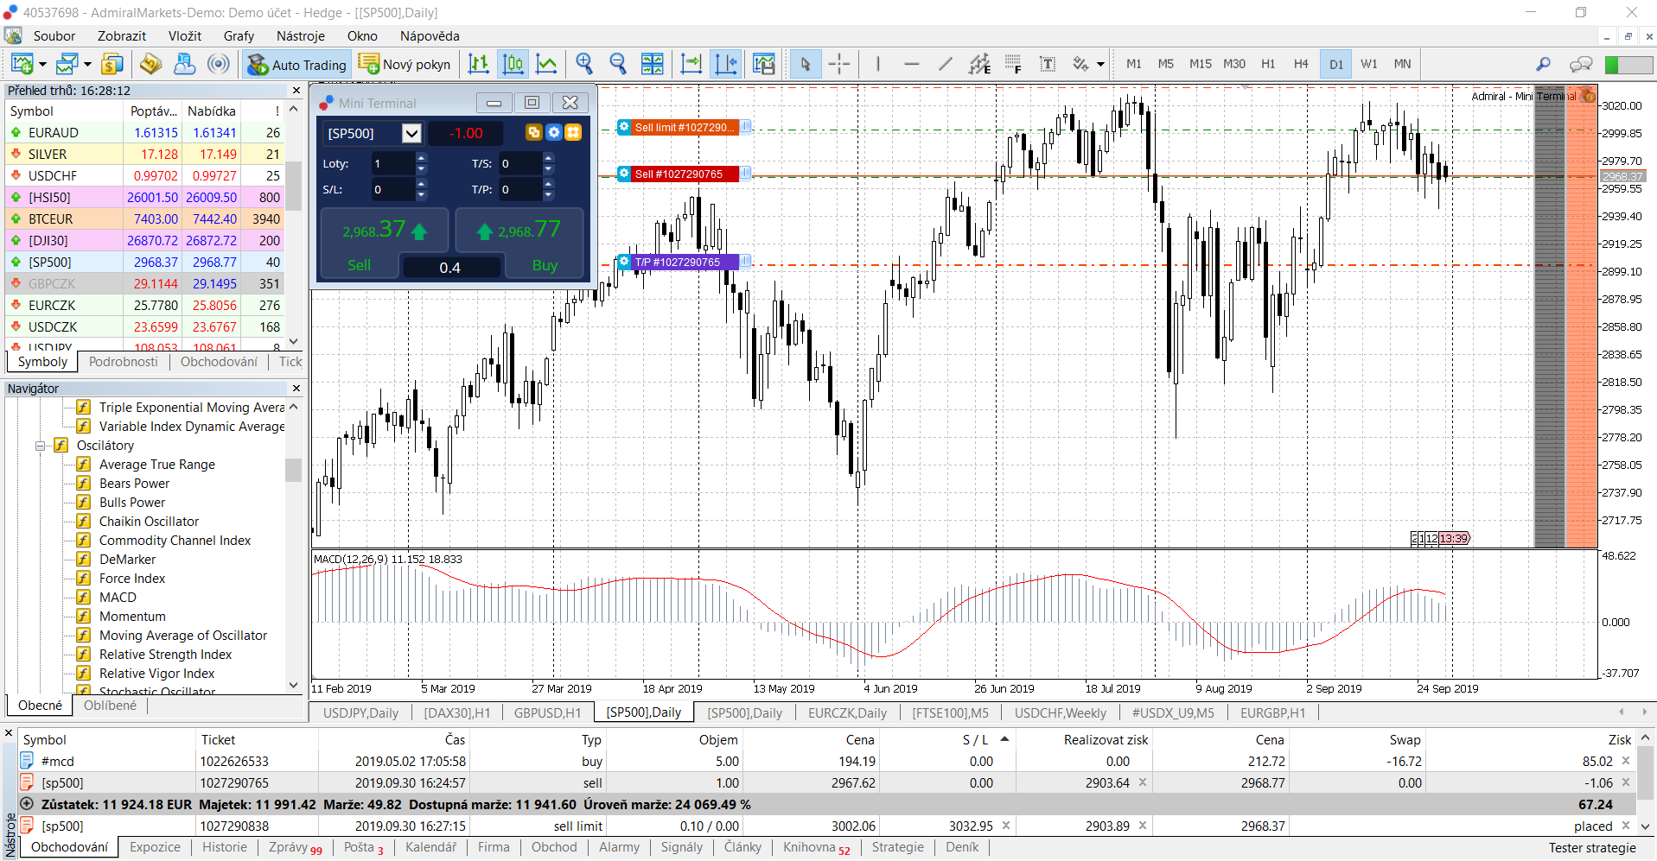Open chart templates icon
Screen dimensions: 1657x861
pos(764,64)
